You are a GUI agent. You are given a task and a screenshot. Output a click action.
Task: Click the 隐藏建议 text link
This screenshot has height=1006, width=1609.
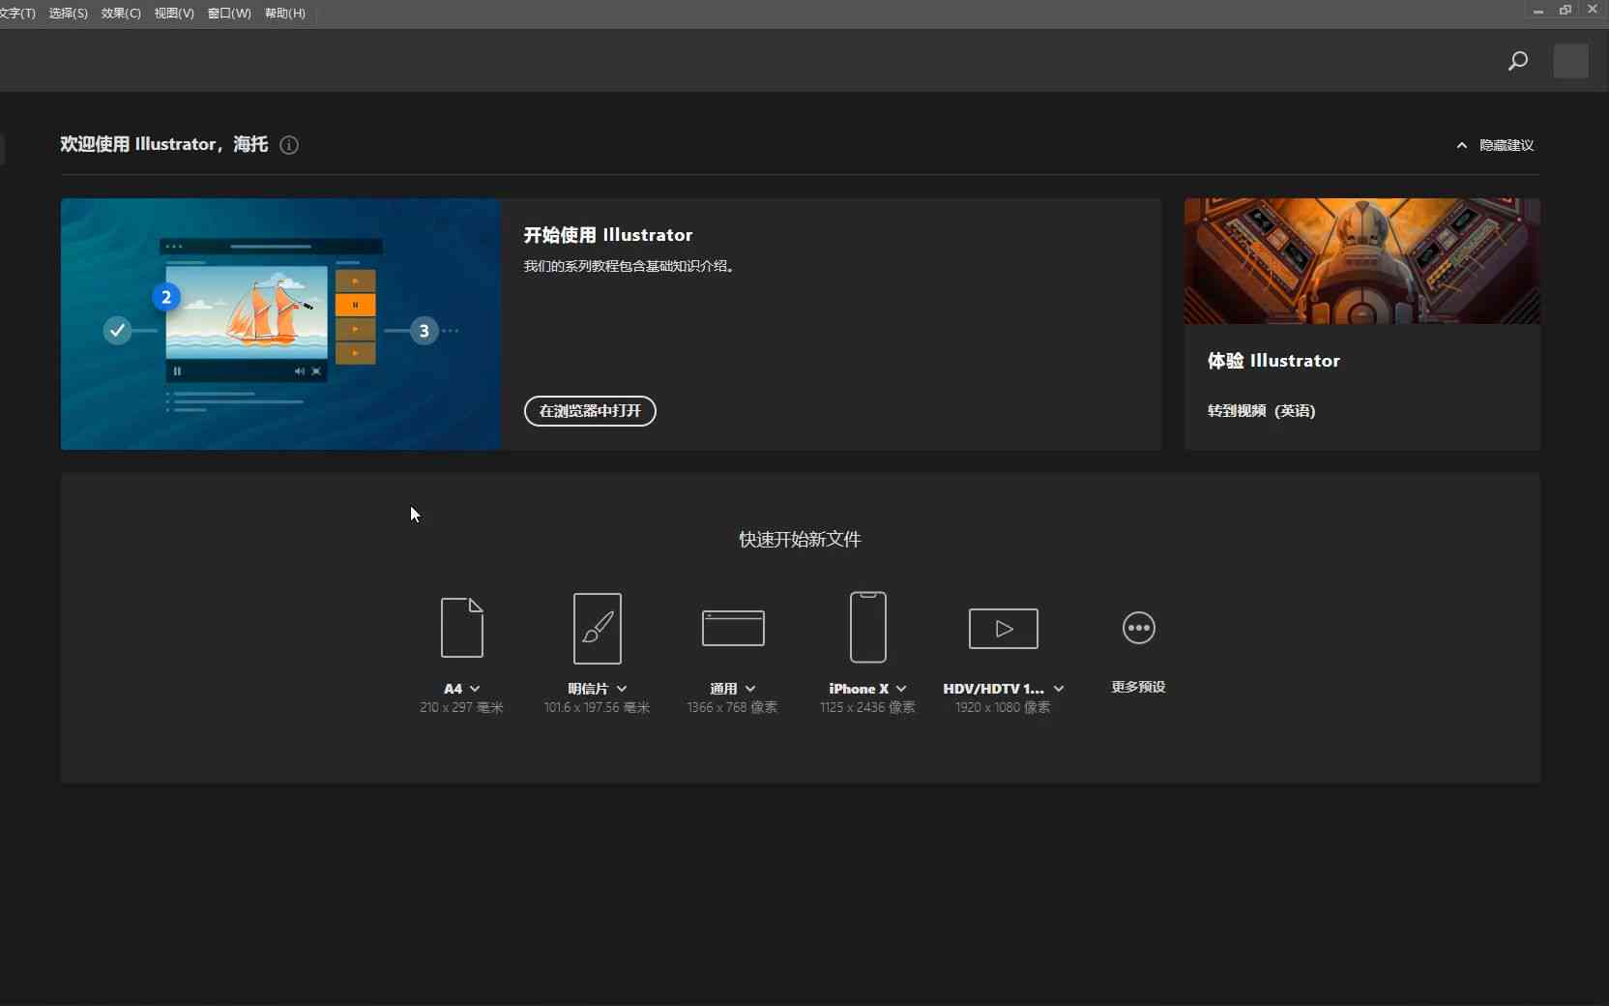click(1507, 145)
